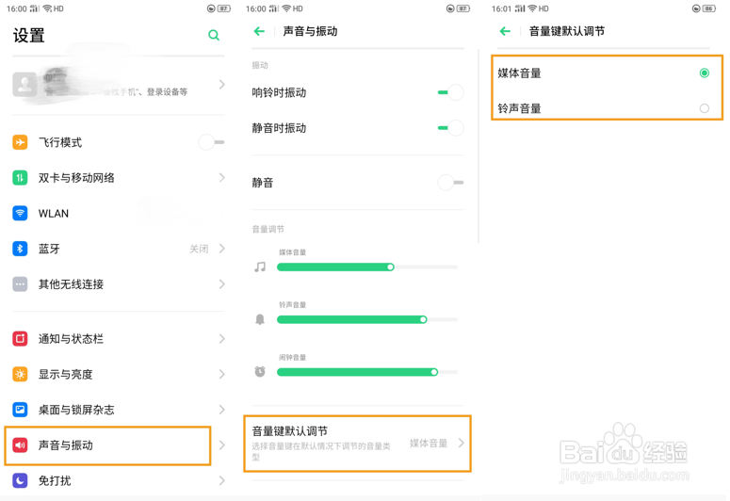Toggle 响铃时振动 switch off
730x501 pixels.
pyautogui.click(x=450, y=92)
